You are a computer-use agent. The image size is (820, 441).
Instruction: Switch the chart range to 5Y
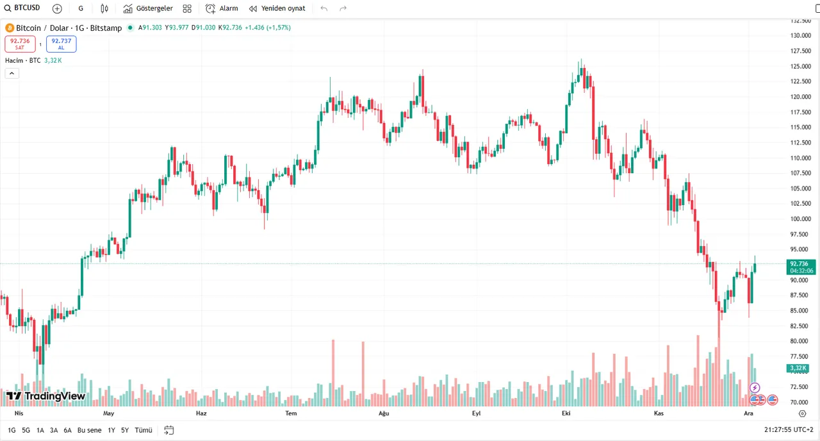click(x=124, y=430)
